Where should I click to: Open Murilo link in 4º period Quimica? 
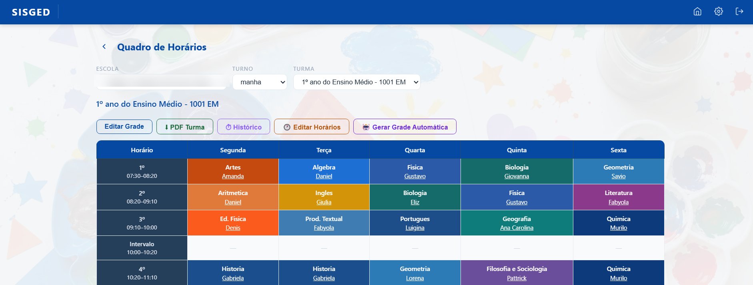(619, 278)
